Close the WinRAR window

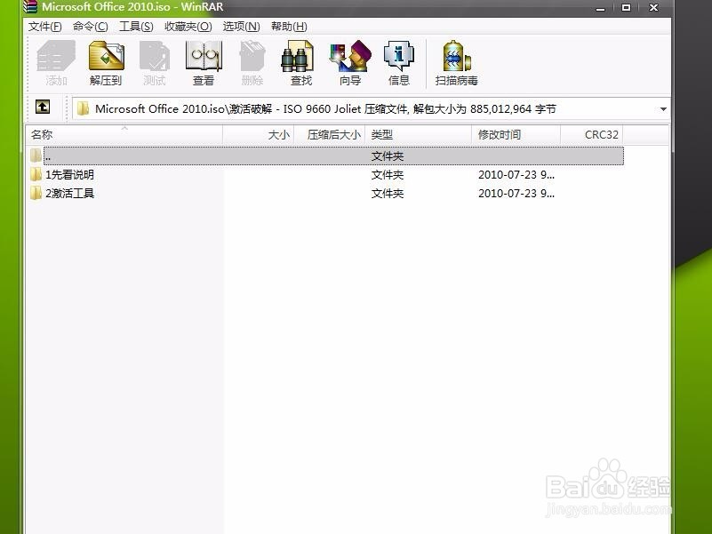654,7
